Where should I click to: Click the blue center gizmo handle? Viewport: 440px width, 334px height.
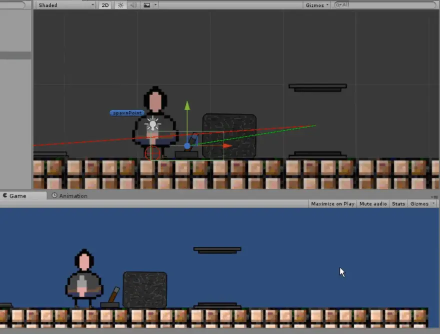(x=187, y=146)
